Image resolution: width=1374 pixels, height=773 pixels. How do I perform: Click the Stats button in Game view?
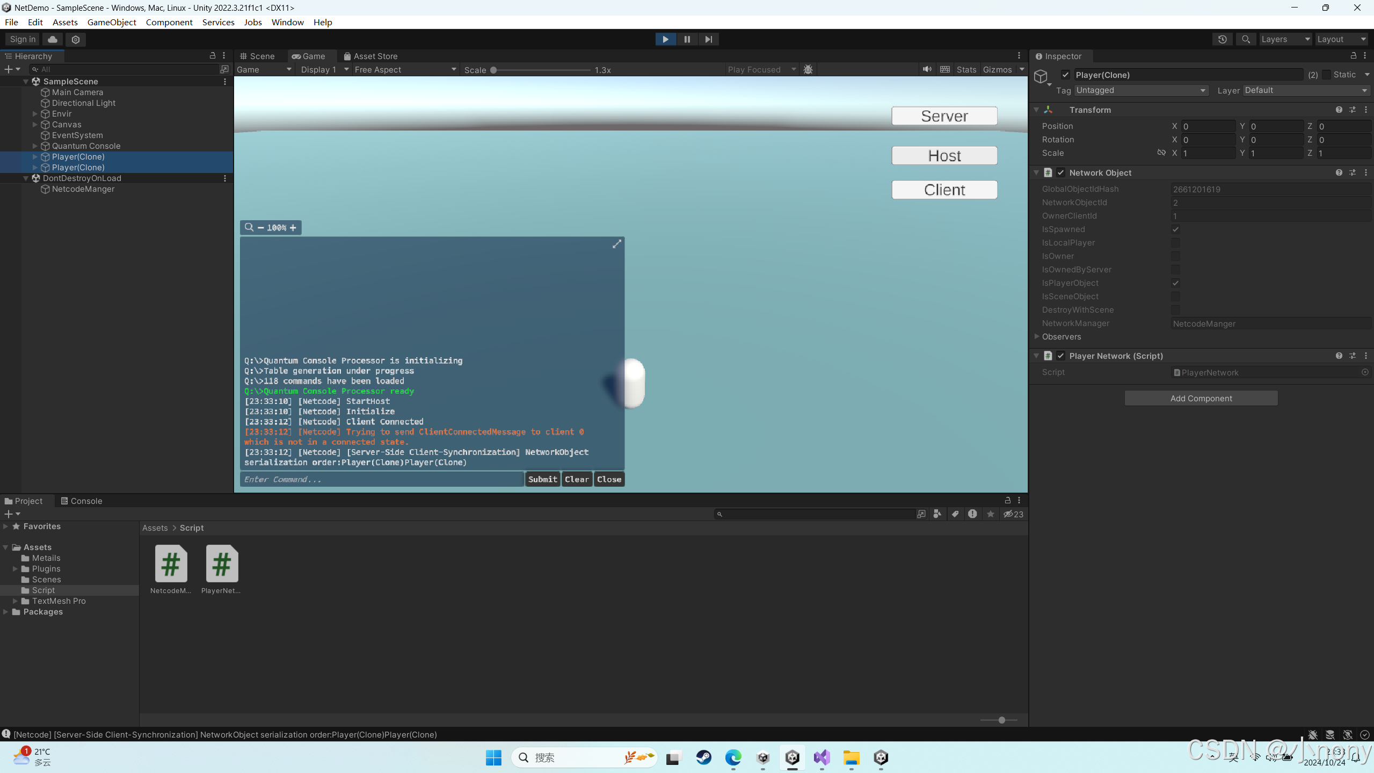965,69
